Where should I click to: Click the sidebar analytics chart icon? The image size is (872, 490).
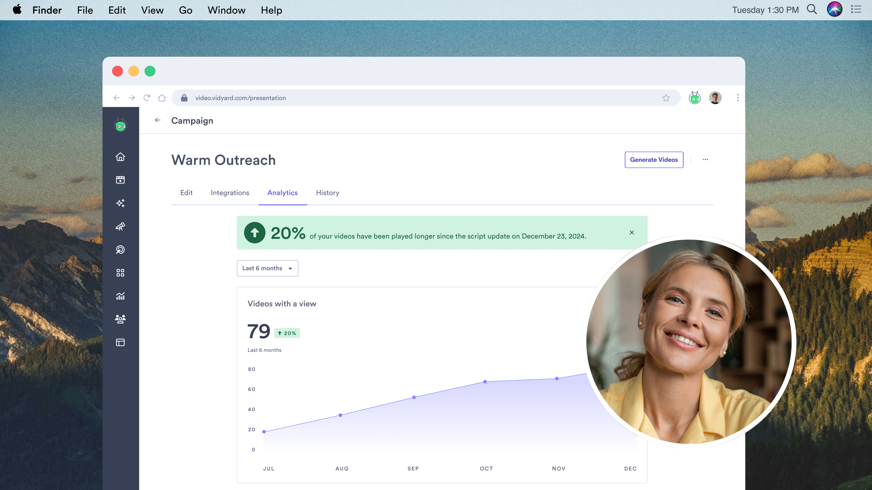point(120,296)
